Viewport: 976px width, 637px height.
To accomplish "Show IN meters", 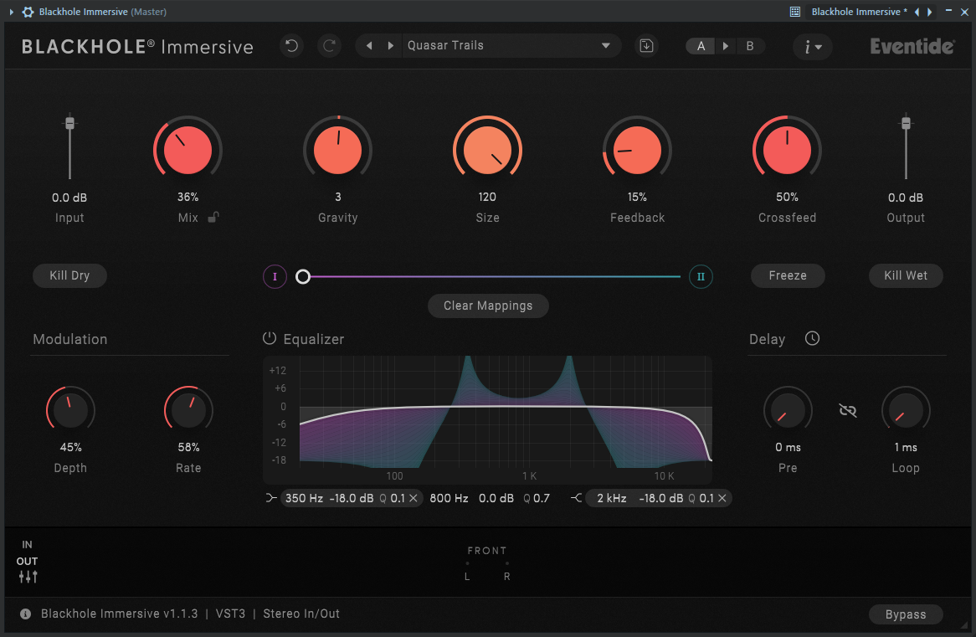I will (x=27, y=544).
